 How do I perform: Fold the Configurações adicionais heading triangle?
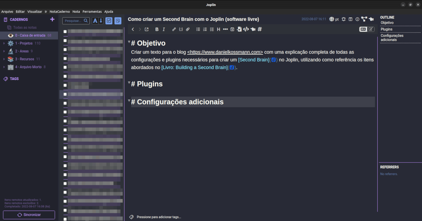tap(129, 101)
